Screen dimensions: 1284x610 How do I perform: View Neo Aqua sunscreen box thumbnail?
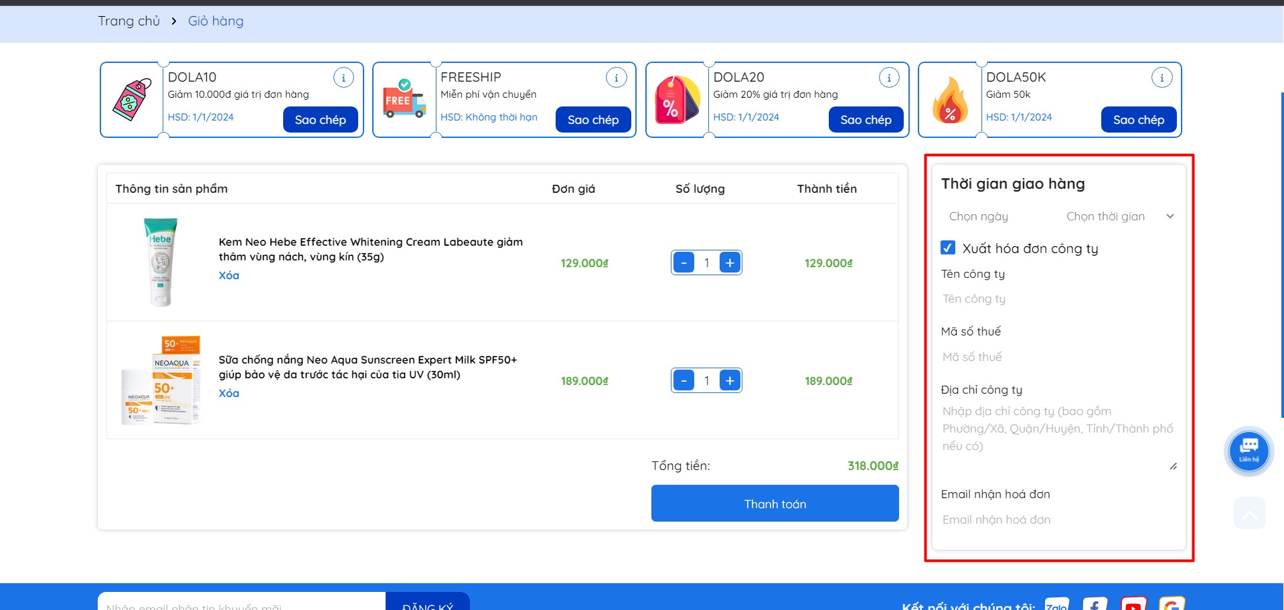(x=161, y=380)
